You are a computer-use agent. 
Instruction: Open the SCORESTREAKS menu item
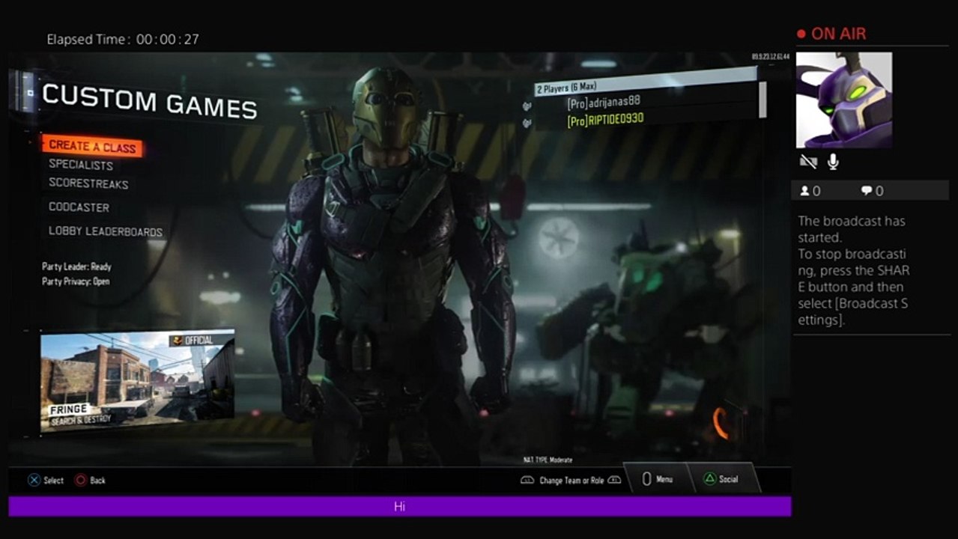pyautogui.click(x=88, y=183)
